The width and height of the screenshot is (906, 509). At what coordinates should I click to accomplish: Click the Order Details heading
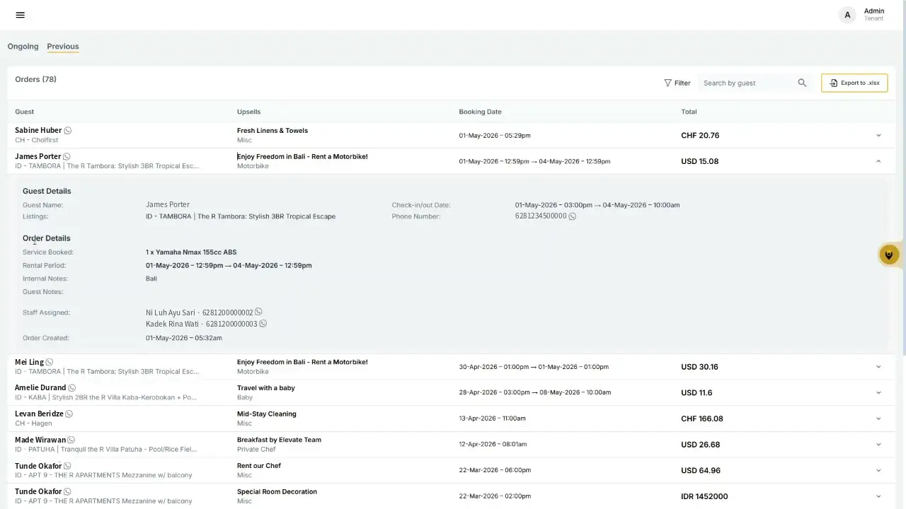[46, 238]
